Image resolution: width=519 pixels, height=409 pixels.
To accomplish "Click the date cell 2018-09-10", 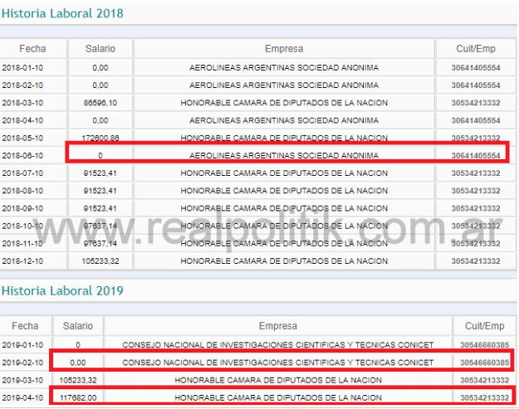I will [22, 208].
